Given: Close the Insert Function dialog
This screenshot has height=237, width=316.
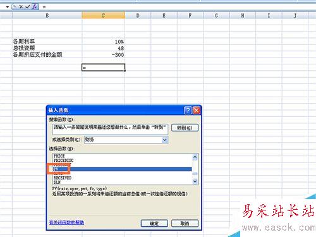Looking at the screenshot, I should tap(197, 110).
